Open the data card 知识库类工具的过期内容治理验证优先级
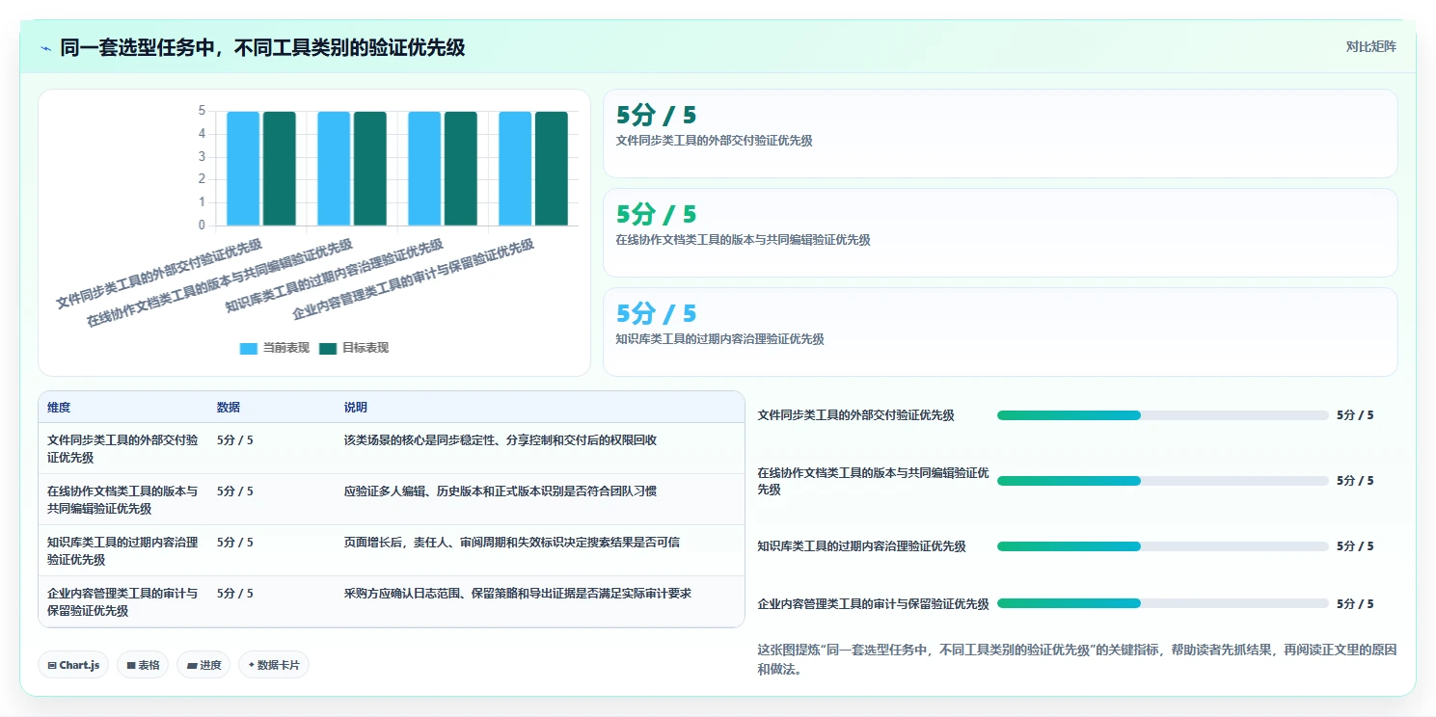The image size is (1436, 717). tap(1000, 332)
